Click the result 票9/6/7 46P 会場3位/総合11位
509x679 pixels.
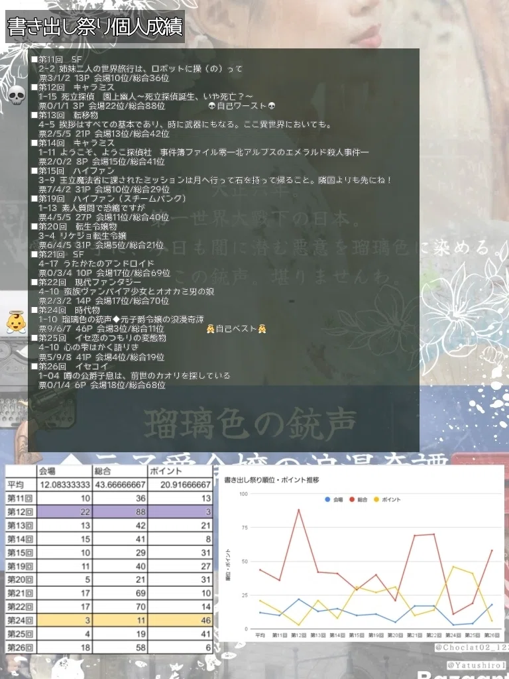pyautogui.click(x=101, y=329)
